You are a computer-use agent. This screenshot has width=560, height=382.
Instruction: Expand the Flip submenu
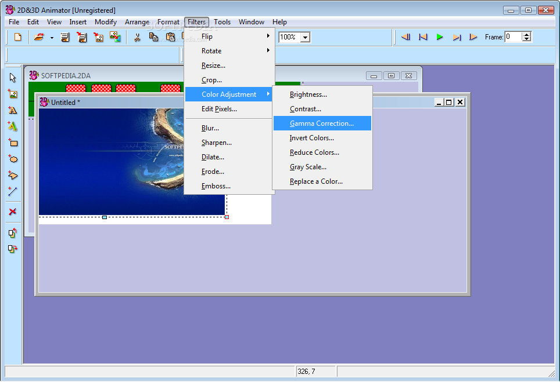coord(229,37)
